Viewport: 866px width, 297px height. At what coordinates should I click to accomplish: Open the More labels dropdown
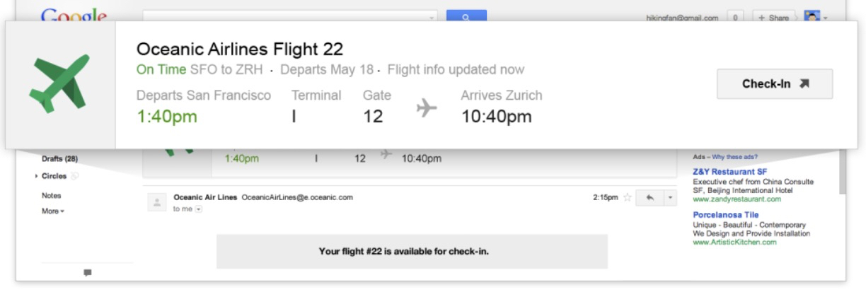[x=53, y=211]
